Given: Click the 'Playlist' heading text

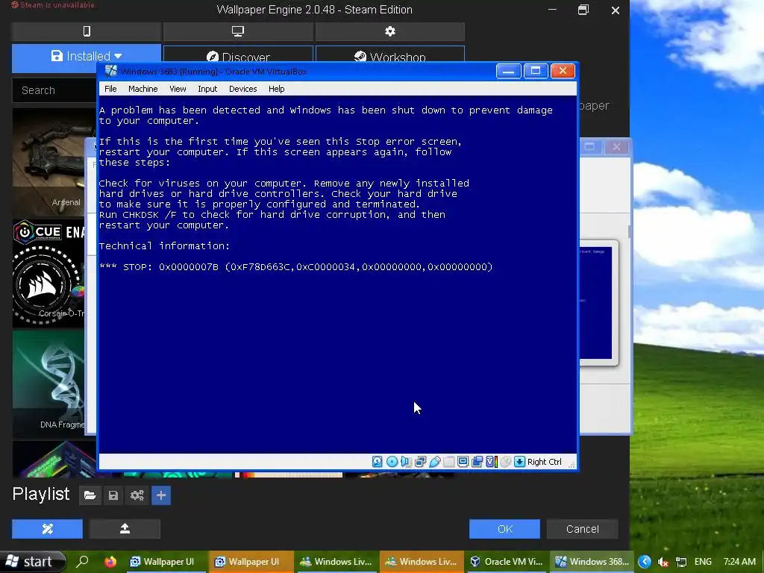Looking at the screenshot, I should pyautogui.click(x=41, y=494).
